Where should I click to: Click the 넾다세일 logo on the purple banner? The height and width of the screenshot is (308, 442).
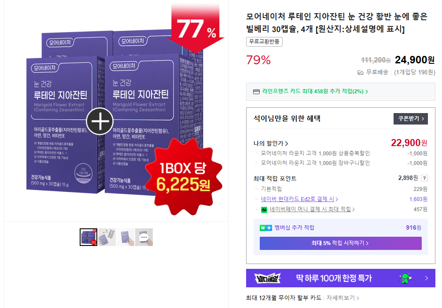click(268, 278)
